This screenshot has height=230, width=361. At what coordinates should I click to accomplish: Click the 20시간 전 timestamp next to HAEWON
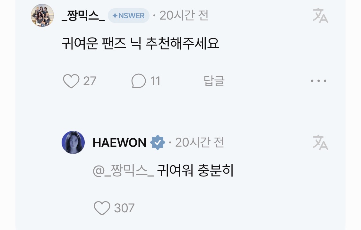pyautogui.click(x=200, y=142)
